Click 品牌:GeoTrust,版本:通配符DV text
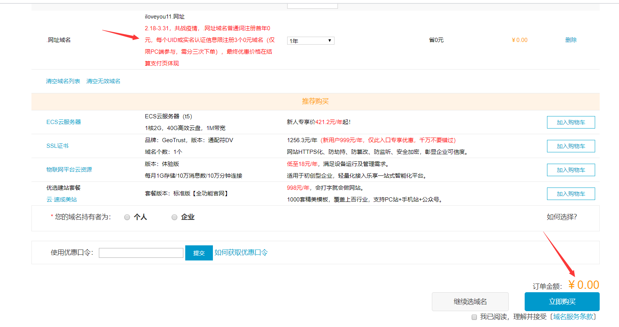The image size is (619, 327). coord(189,140)
